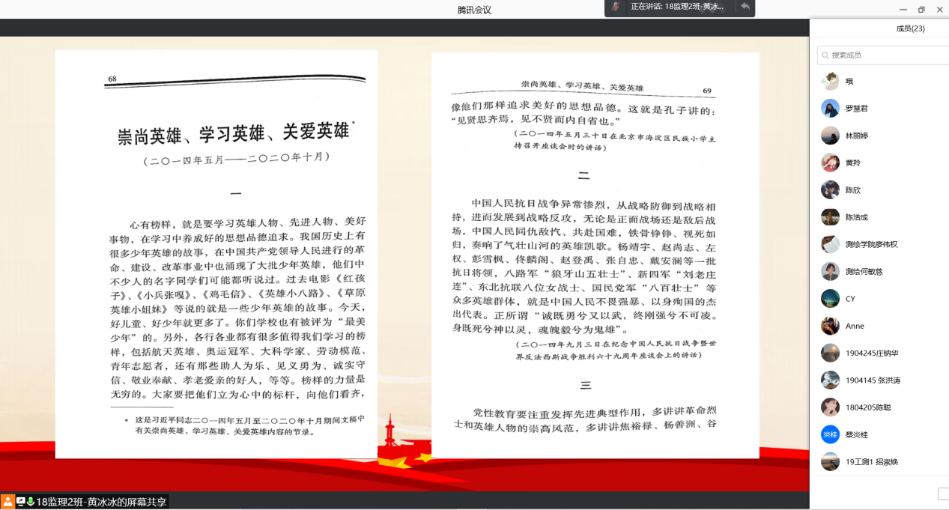The width and height of the screenshot is (949, 510).
Task: Type in the 搜索成员 search field
Action: pos(888,55)
